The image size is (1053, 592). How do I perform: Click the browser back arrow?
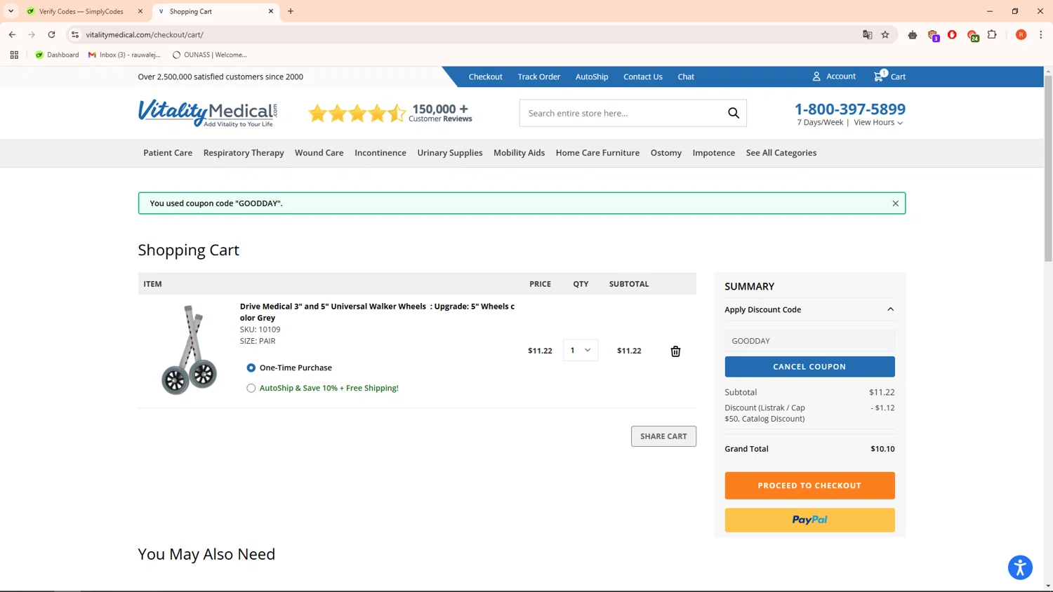click(12, 34)
